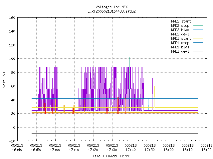Select the 'NPD1 bias' legend label
213x159 pixels.
coord(180,47)
